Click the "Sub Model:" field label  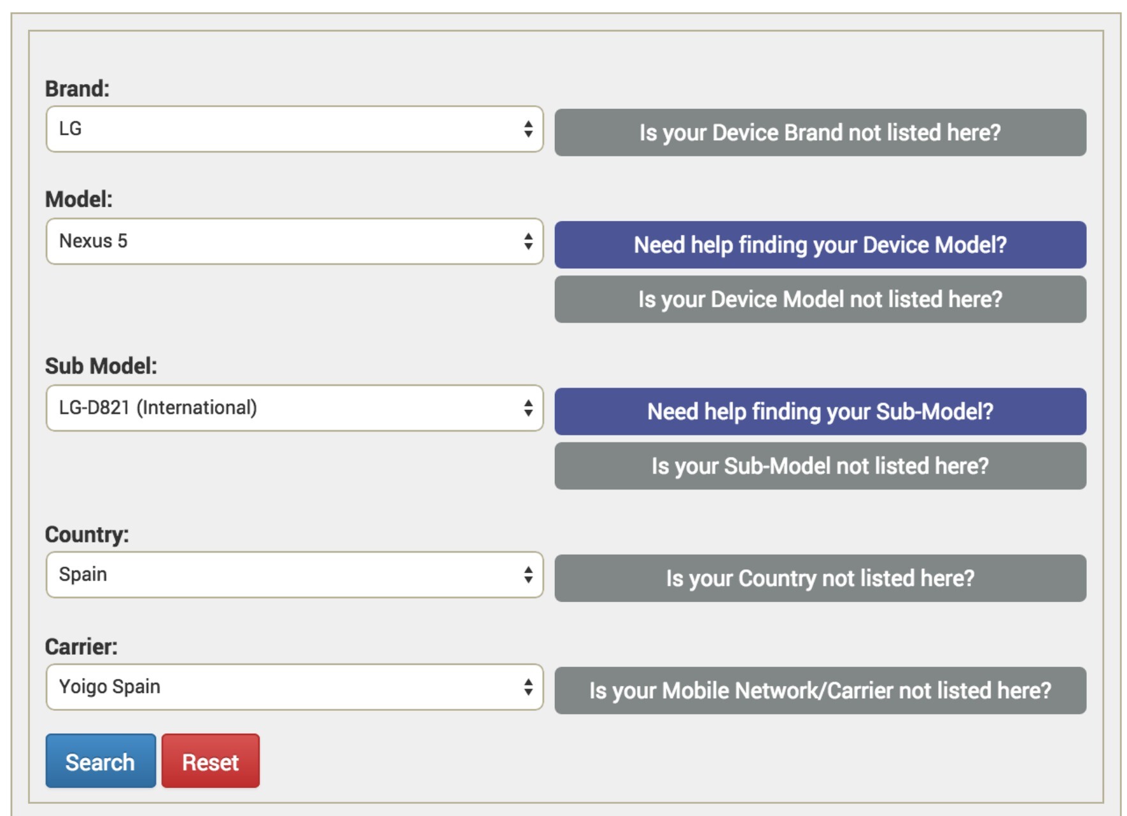point(101,367)
